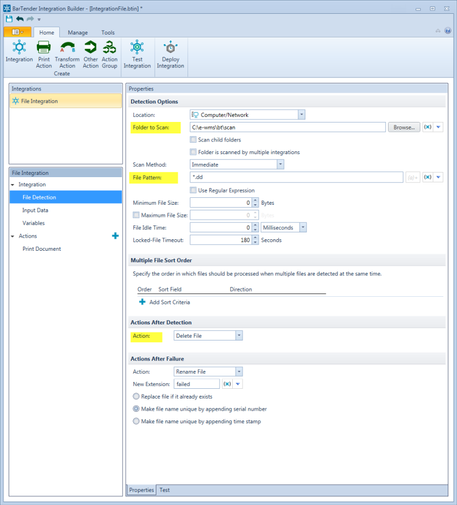Click the Save icon in quick access toolbar
The height and width of the screenshot is (505, 457).
point(9,18)
